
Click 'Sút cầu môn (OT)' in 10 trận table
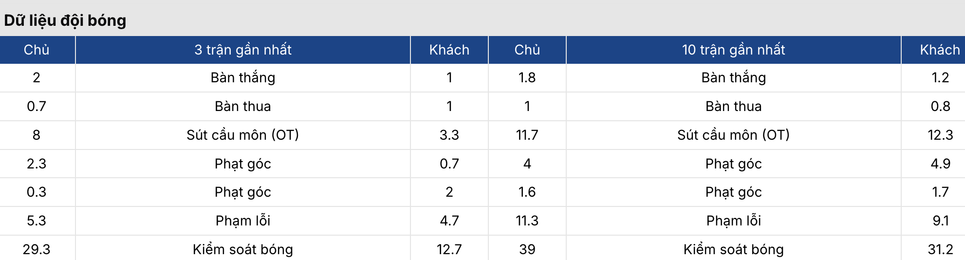[x=733, y=135]
